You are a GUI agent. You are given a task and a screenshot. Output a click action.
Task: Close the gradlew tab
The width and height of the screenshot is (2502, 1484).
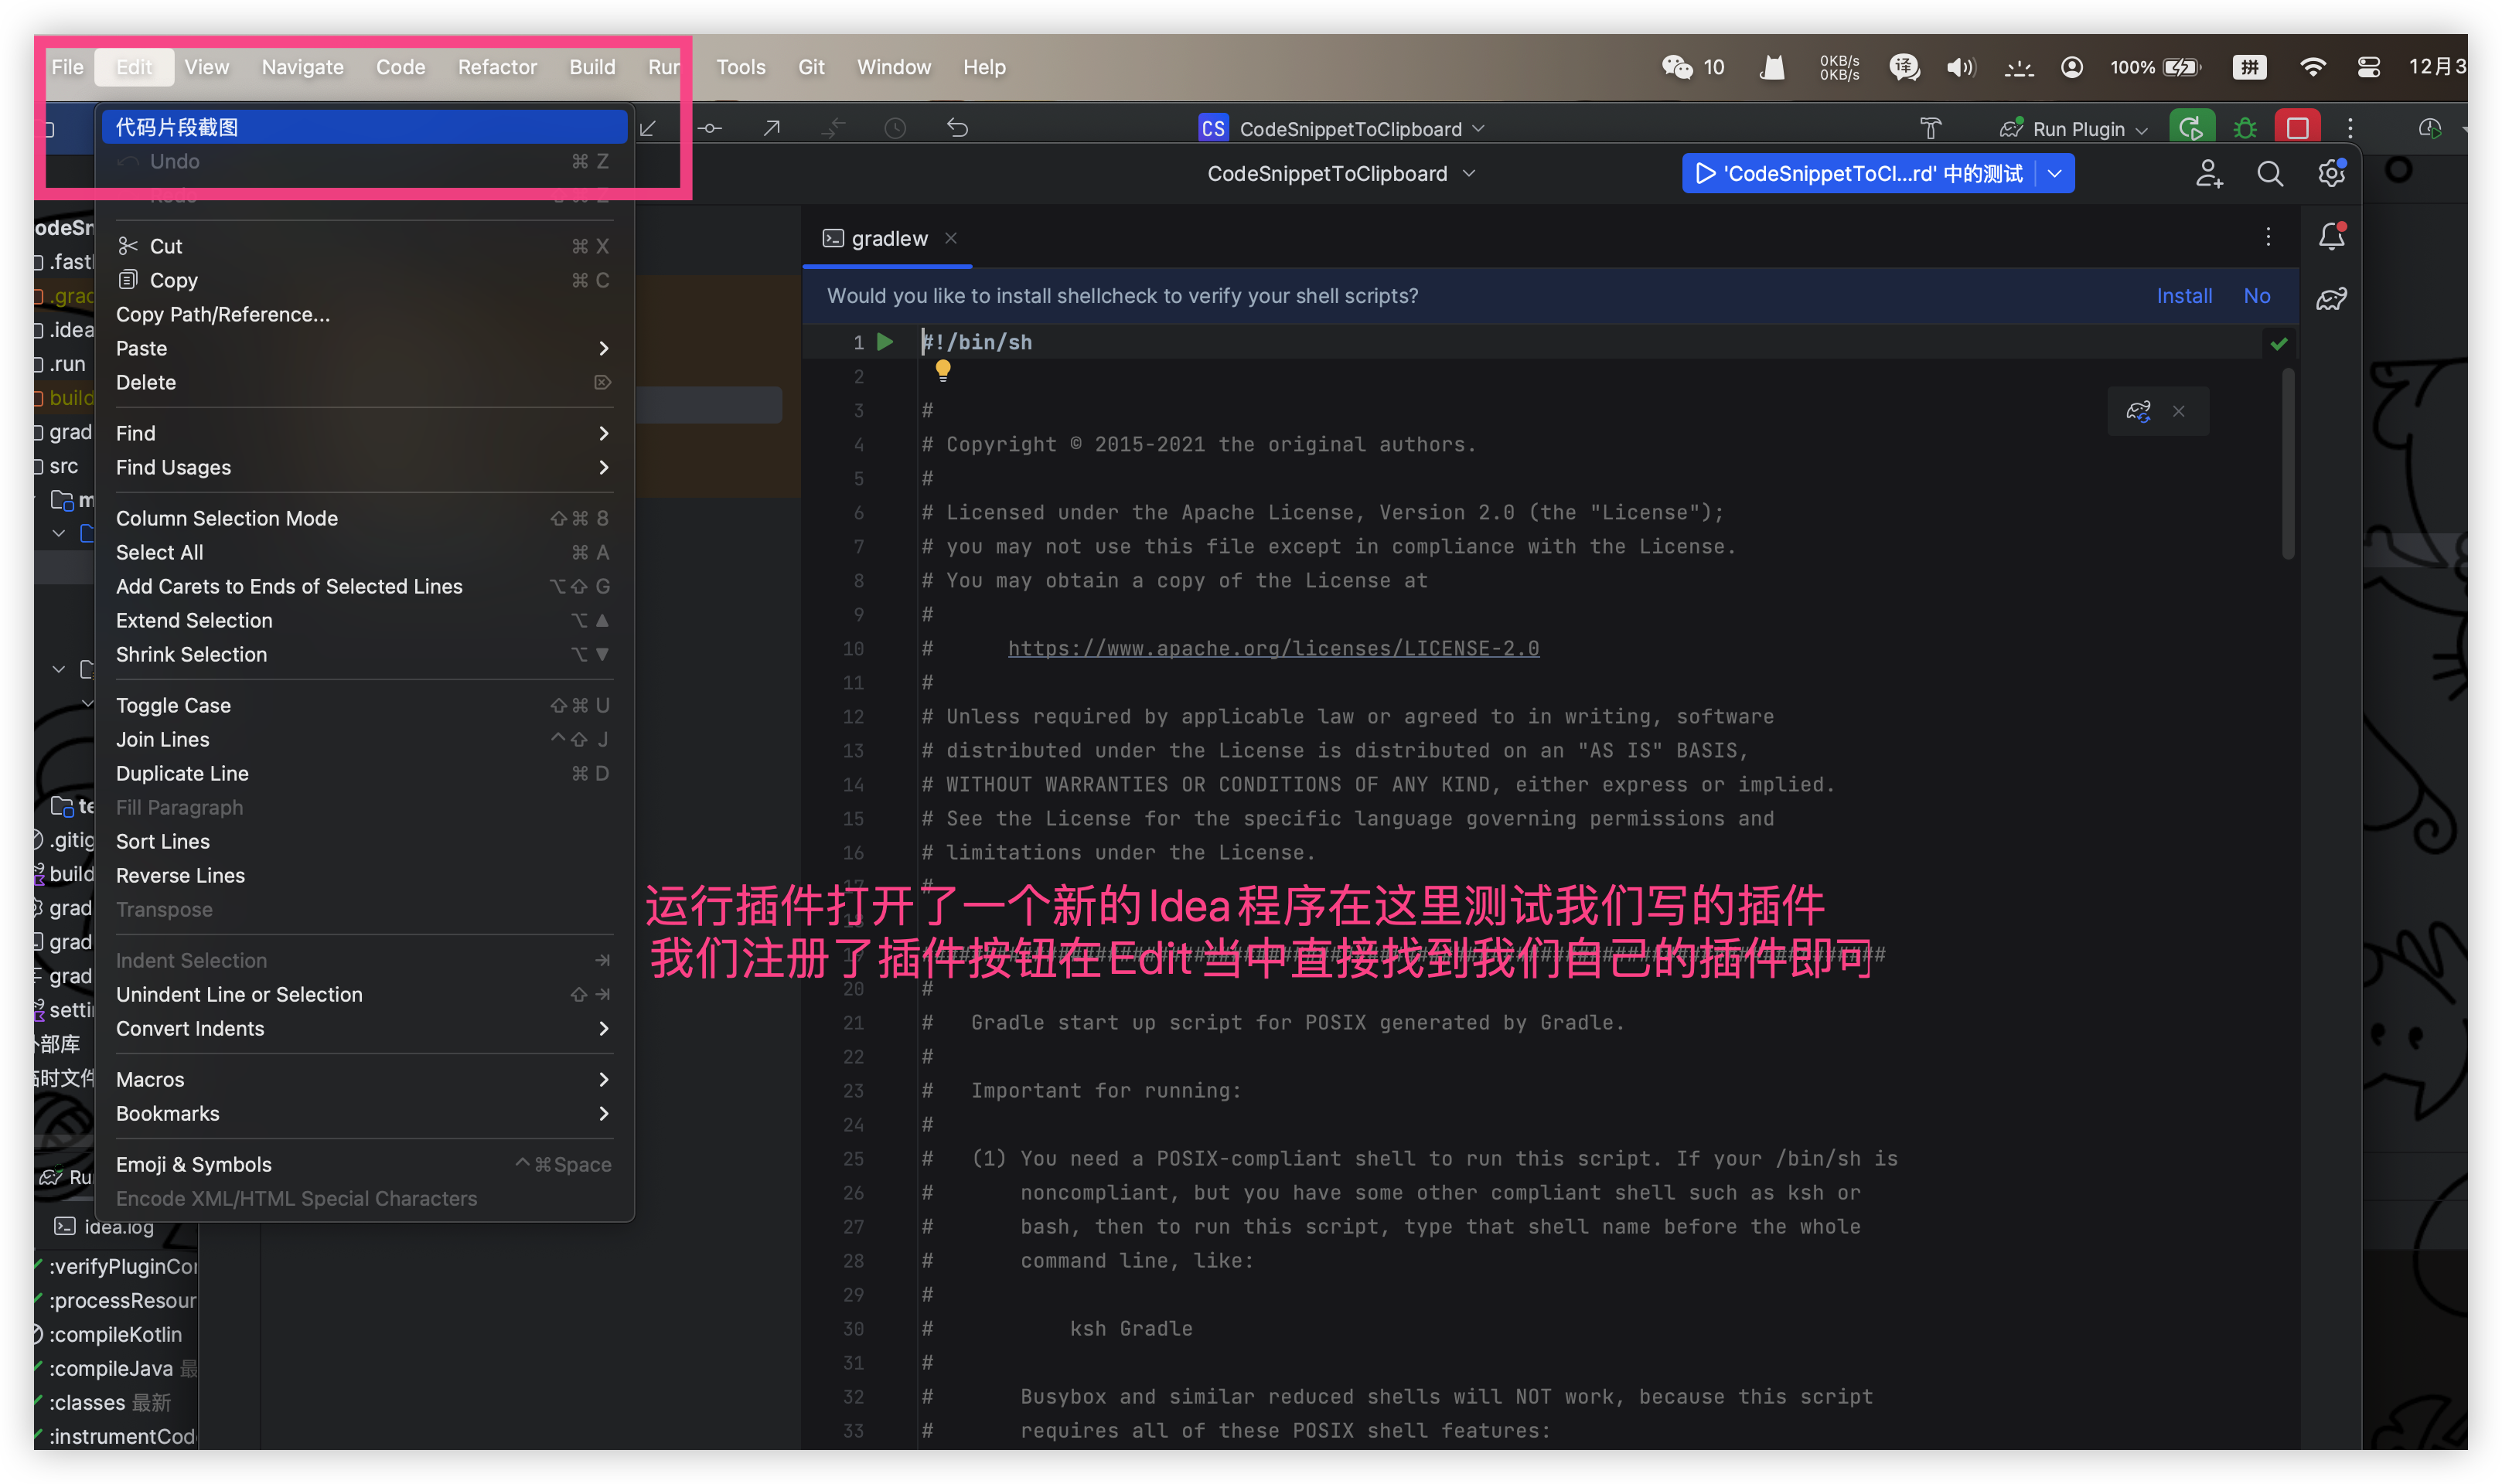coord(951,238)
